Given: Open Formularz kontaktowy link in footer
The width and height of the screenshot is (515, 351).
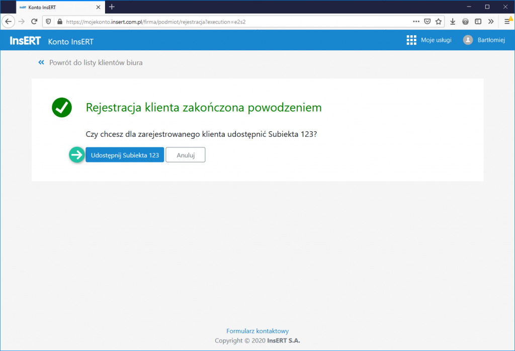Looking at the screenshot, I should [257, 331].
